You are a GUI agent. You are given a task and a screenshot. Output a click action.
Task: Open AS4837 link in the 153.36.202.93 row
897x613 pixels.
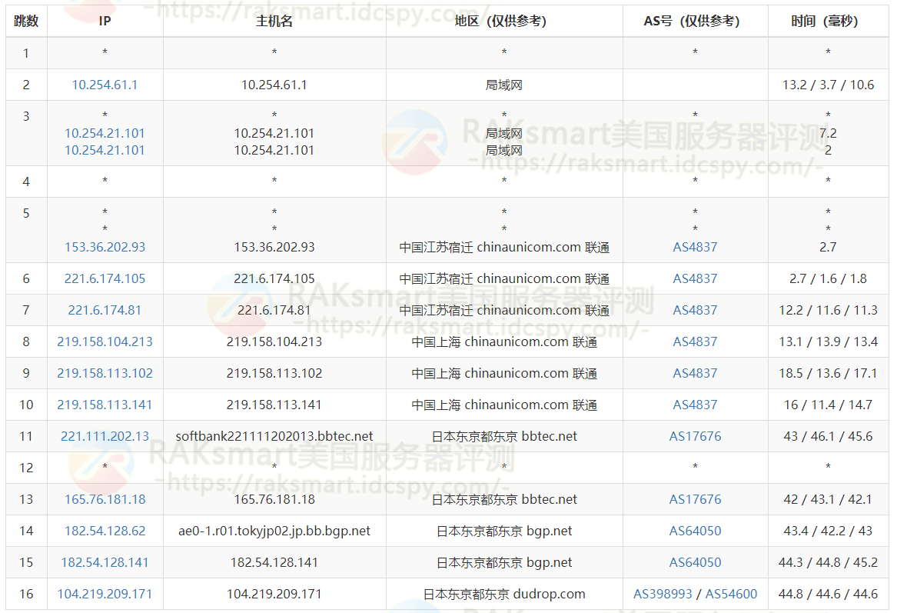(x=695, y=247)
